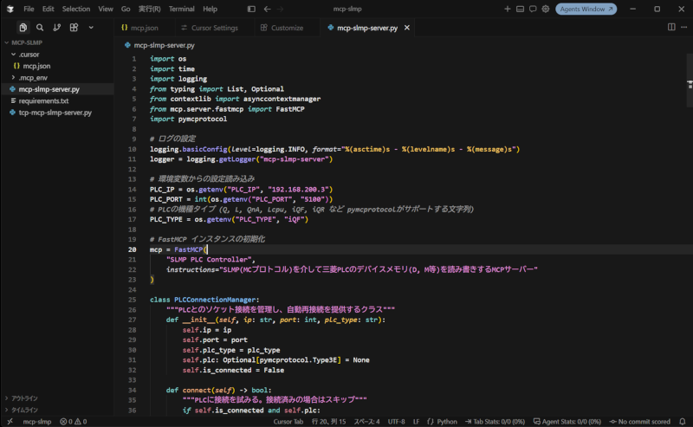Click Tab Stats in the status bar
The image size is (693, 427).
(495, 422)
